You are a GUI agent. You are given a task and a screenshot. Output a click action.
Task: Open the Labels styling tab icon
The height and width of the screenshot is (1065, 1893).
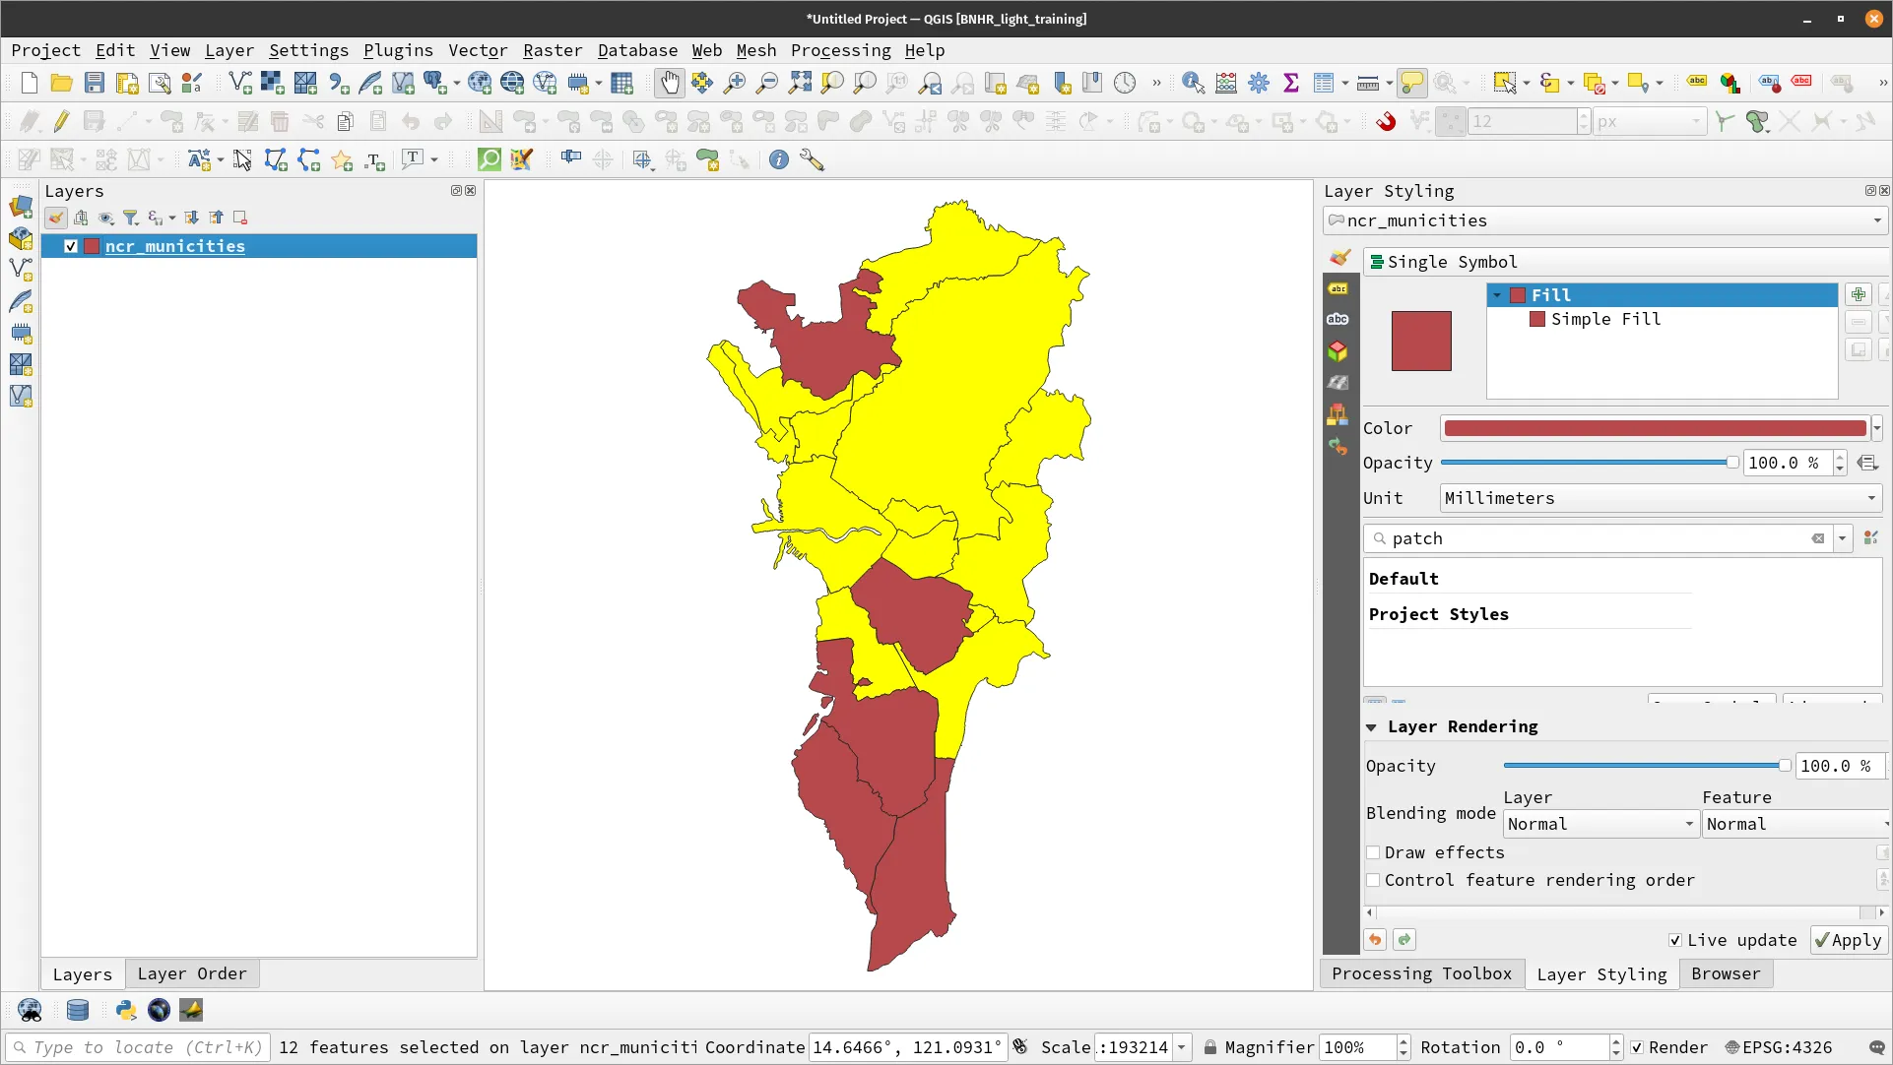[x=1338, y=289]
